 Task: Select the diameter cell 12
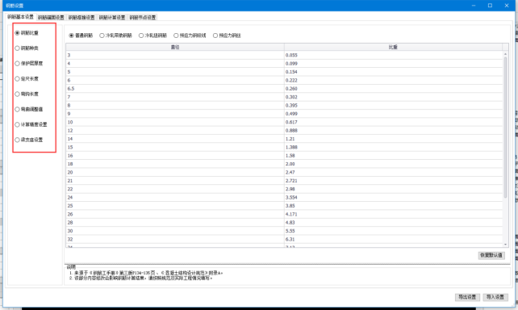click(175, 131)
